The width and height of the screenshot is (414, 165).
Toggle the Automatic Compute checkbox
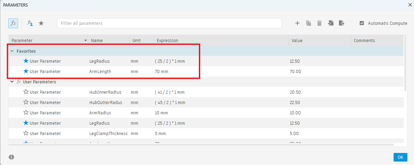[362, 23]
